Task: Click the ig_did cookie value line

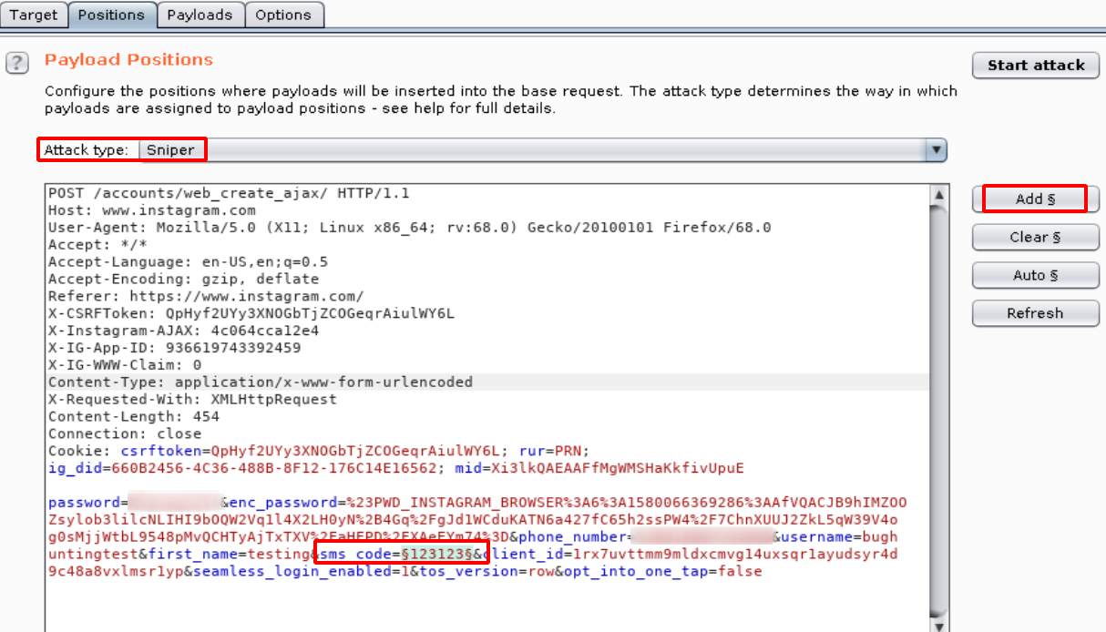Action: [395, 469]
